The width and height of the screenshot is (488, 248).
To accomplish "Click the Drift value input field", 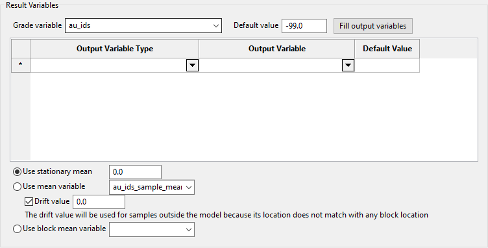I will pos(99,202).
